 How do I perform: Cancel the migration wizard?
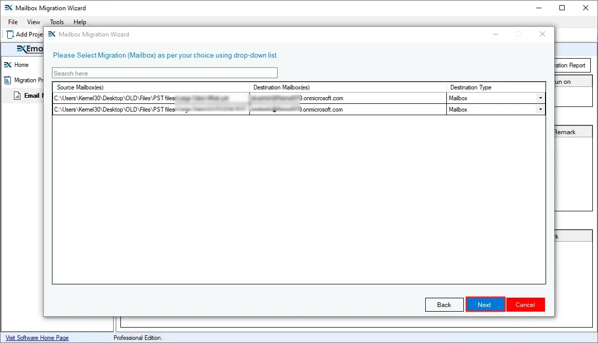[525, 305]
